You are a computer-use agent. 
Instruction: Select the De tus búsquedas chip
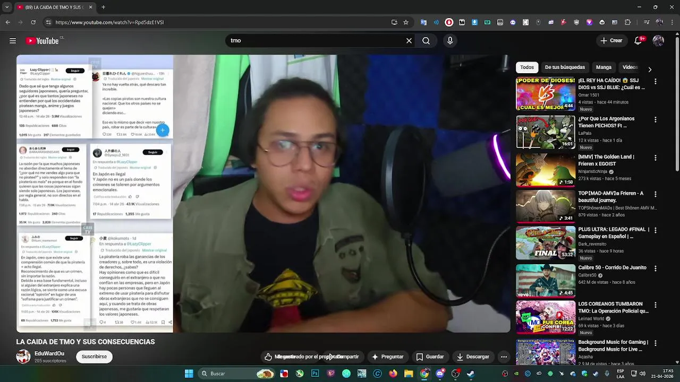coord(565,67)
